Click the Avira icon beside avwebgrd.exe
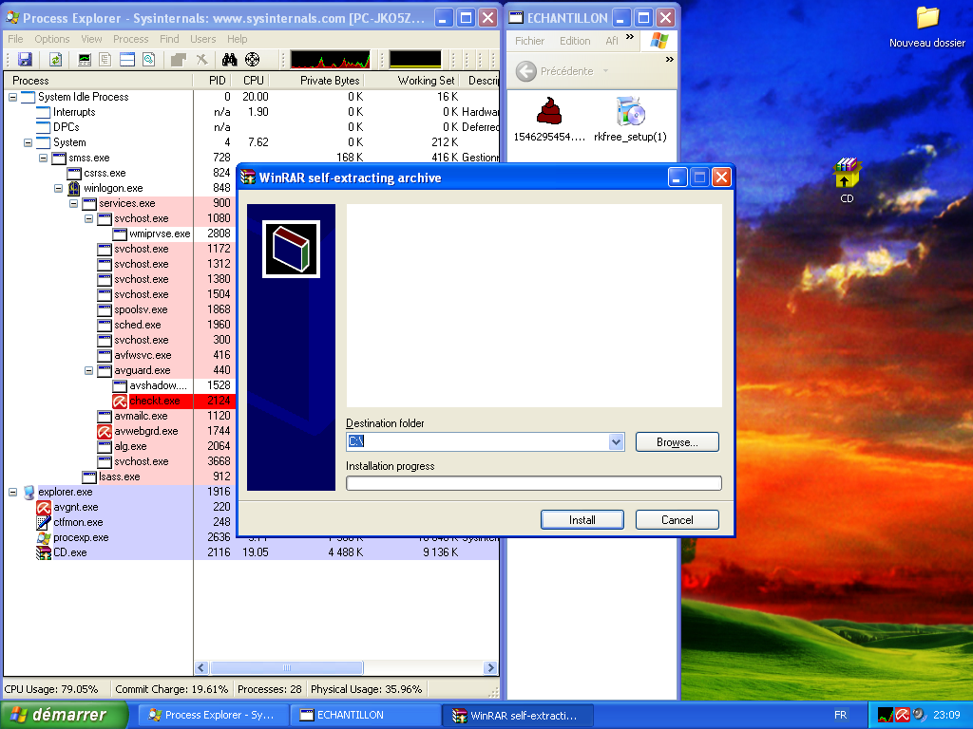 (x=105, y=432)
